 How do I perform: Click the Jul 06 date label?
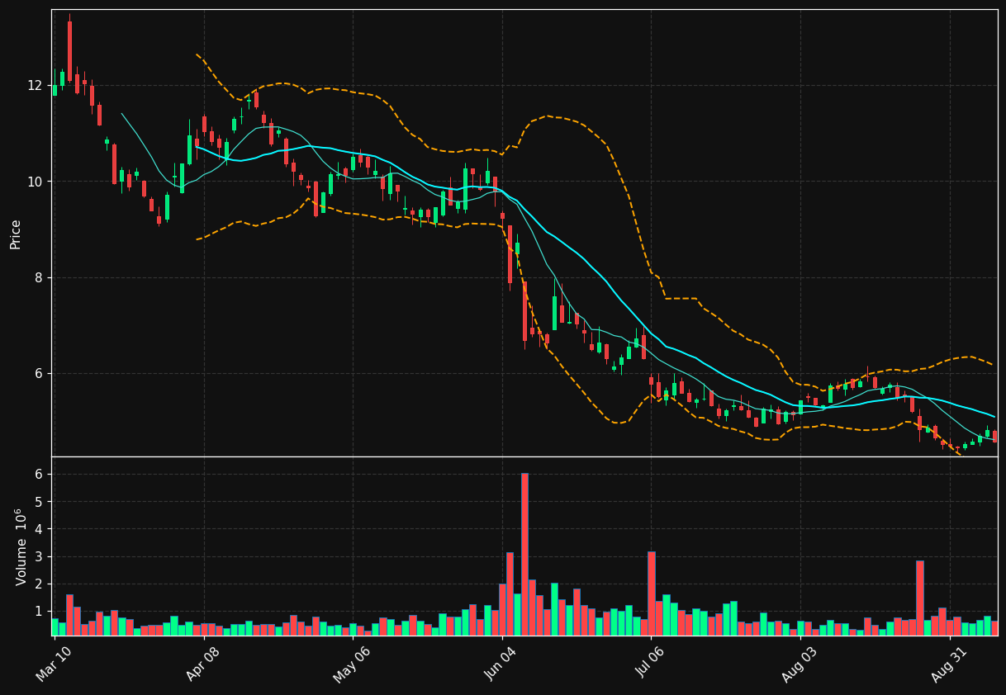point(651,663)
